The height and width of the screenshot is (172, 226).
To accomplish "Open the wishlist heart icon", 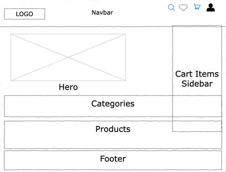I will [x=183, y=8].
